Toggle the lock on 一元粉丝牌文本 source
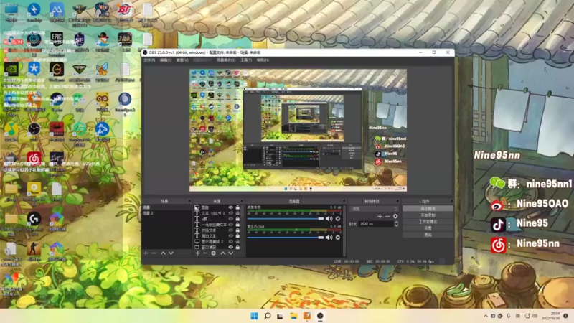574x323 pixels. pos(237,225)
